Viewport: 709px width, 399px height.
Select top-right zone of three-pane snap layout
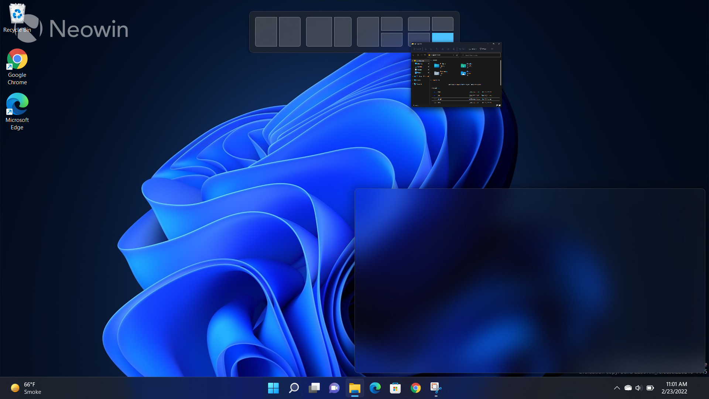click(391, 24)
